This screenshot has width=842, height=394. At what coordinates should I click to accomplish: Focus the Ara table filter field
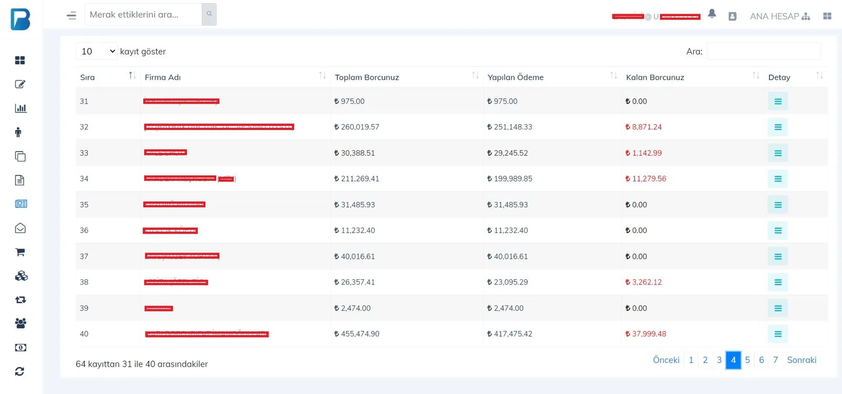click(764, 51)
